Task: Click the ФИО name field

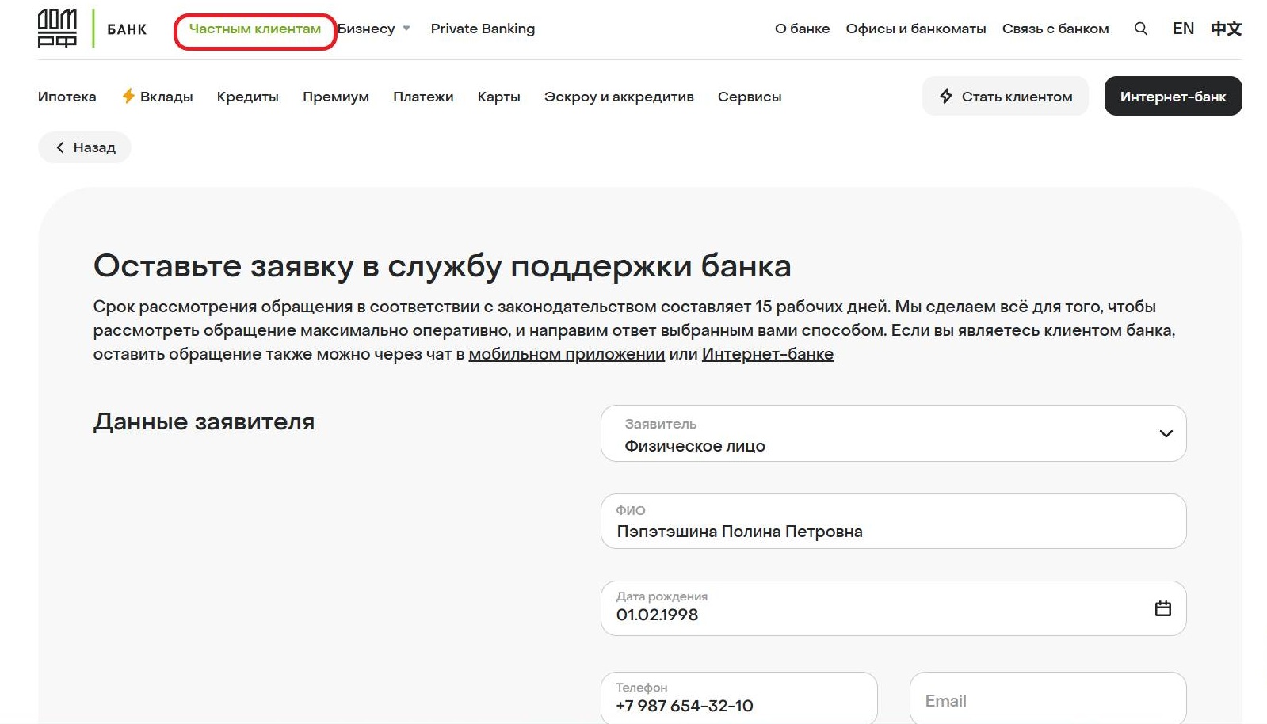Action: (892, 531)
